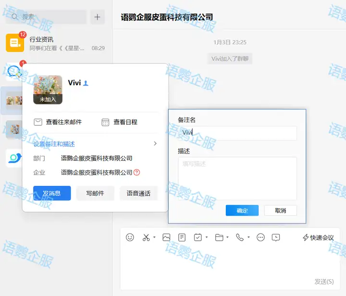Click the folder file icon in toolbar
The width and height of the screenshot is (346, 296).
coord(219,237)
